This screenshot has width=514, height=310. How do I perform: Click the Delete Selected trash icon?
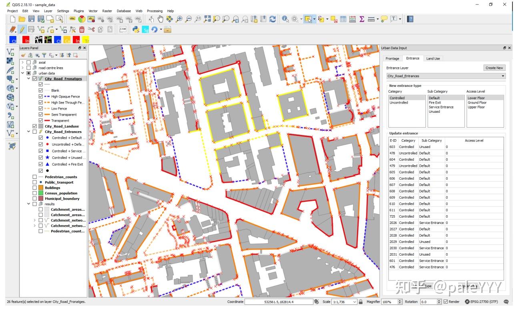(x=82, y=29)
